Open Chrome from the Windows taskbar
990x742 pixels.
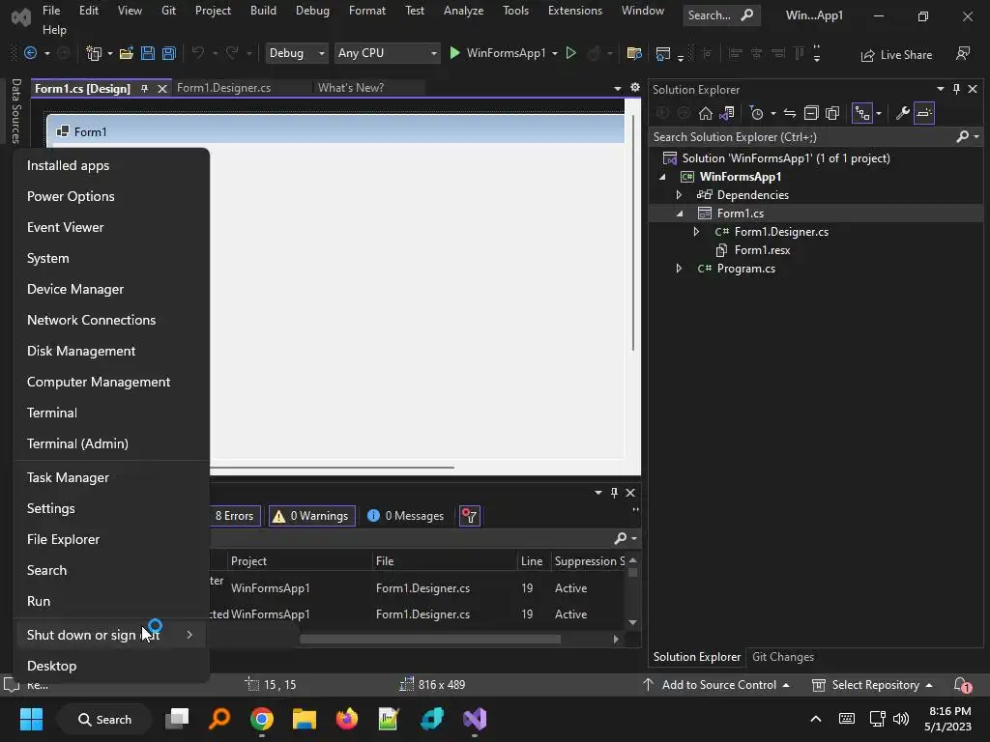coord(261,719)
